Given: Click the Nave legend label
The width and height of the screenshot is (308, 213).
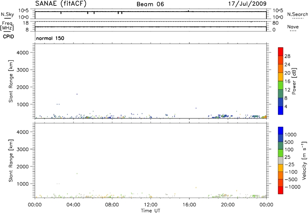Looking at the screenshot, I should click(x=293, y=27).
